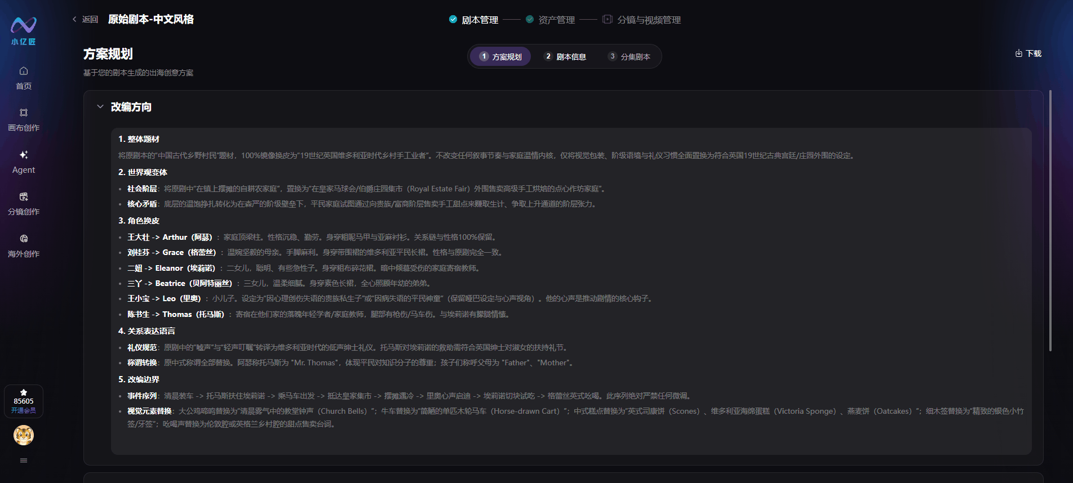Click the 王大壮 -> Arthur row
Screen dimensions: 1073x483
(x=312, y=237)
